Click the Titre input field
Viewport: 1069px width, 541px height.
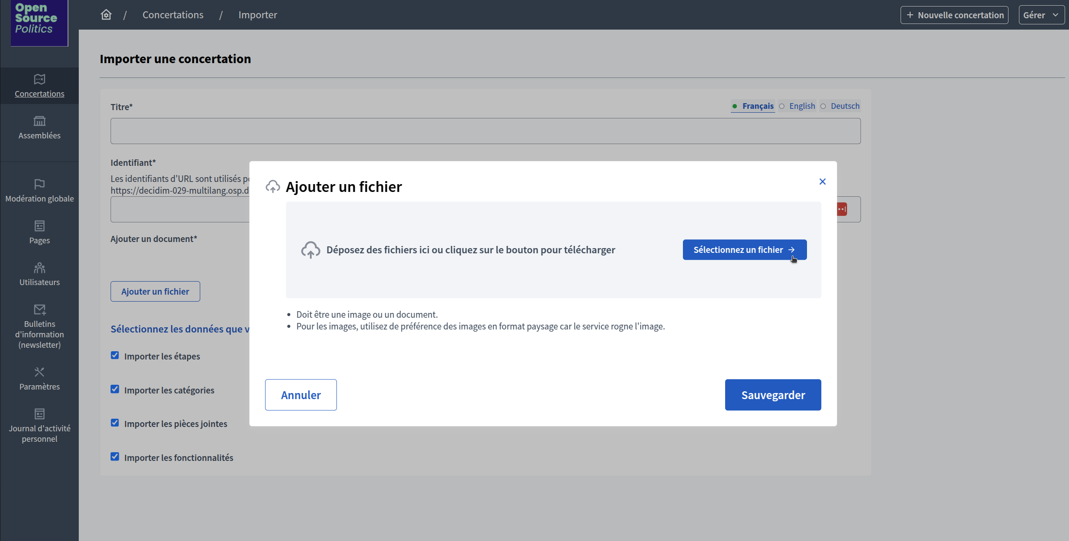click(x=485, y=131)
